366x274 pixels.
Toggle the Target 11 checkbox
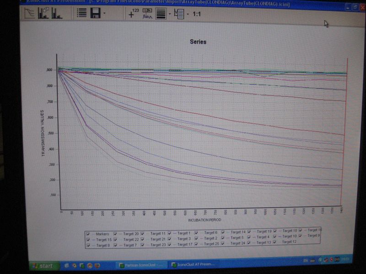(x=142, y=233)
